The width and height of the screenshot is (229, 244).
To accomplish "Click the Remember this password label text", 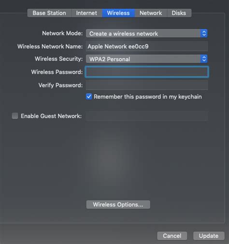I will click(x=148, y=97).
